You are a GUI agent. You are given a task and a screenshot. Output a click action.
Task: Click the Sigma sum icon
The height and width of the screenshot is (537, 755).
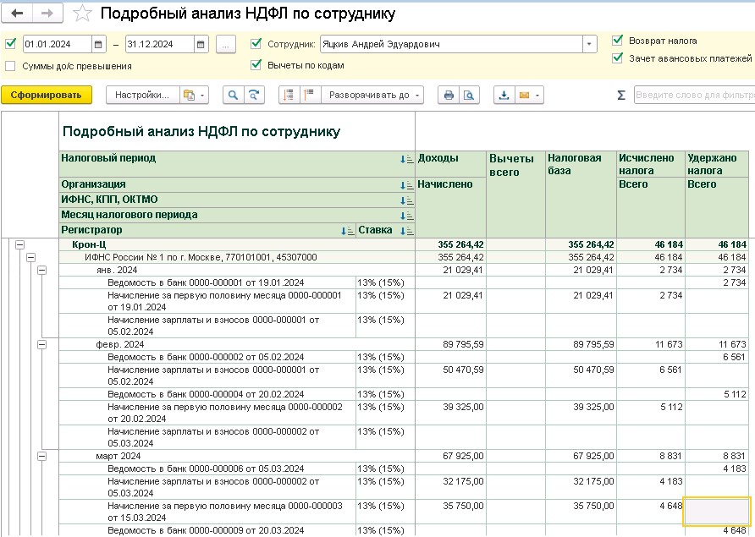pyautogui.click(x=621, y=95)
